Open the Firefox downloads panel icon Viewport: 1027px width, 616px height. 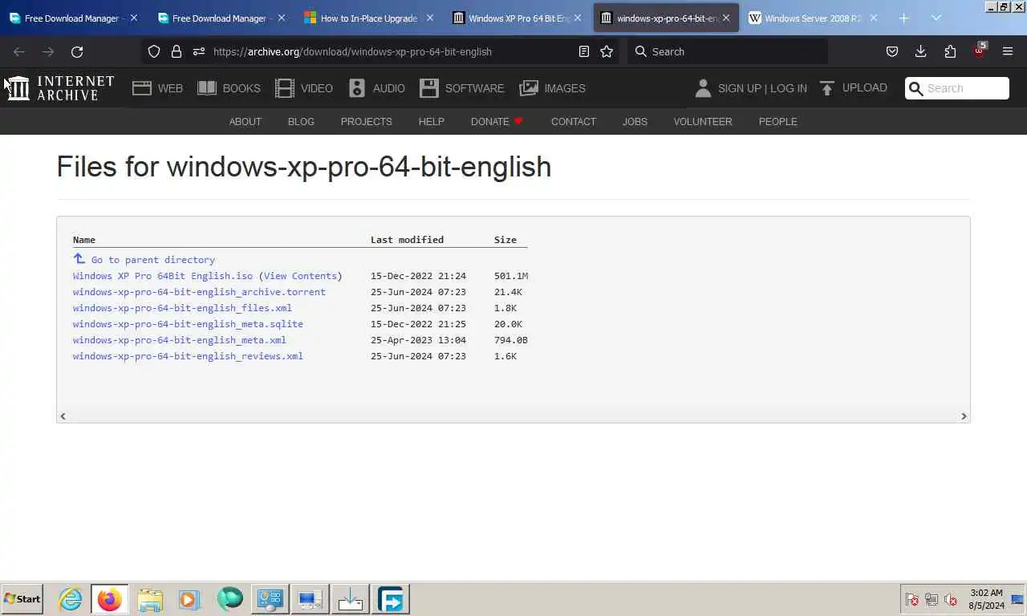click(921, 51)
